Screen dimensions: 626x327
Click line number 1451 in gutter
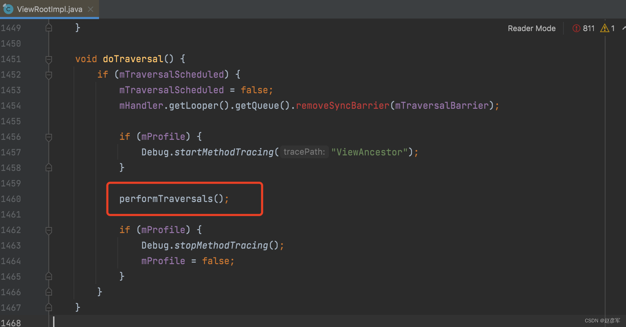tap(11, 59)
